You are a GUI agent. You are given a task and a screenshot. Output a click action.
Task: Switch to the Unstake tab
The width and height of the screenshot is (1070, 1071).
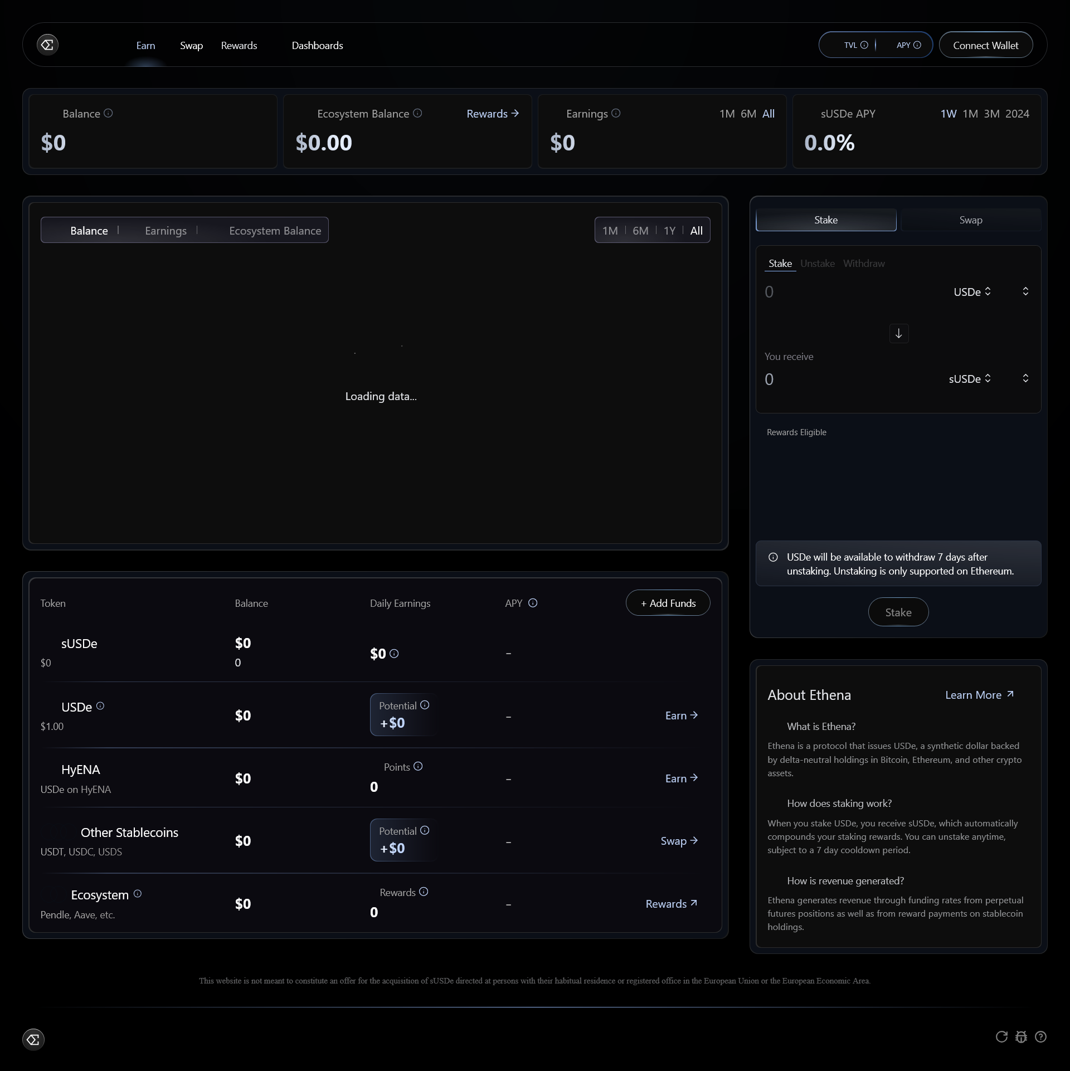pyautogui.click(x=817, y=264)
